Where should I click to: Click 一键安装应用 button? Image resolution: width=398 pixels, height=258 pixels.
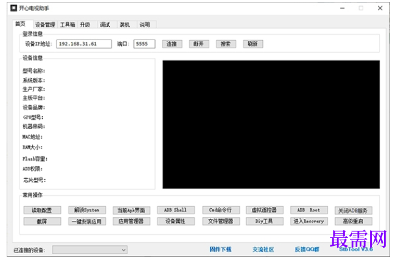[87, 221]
